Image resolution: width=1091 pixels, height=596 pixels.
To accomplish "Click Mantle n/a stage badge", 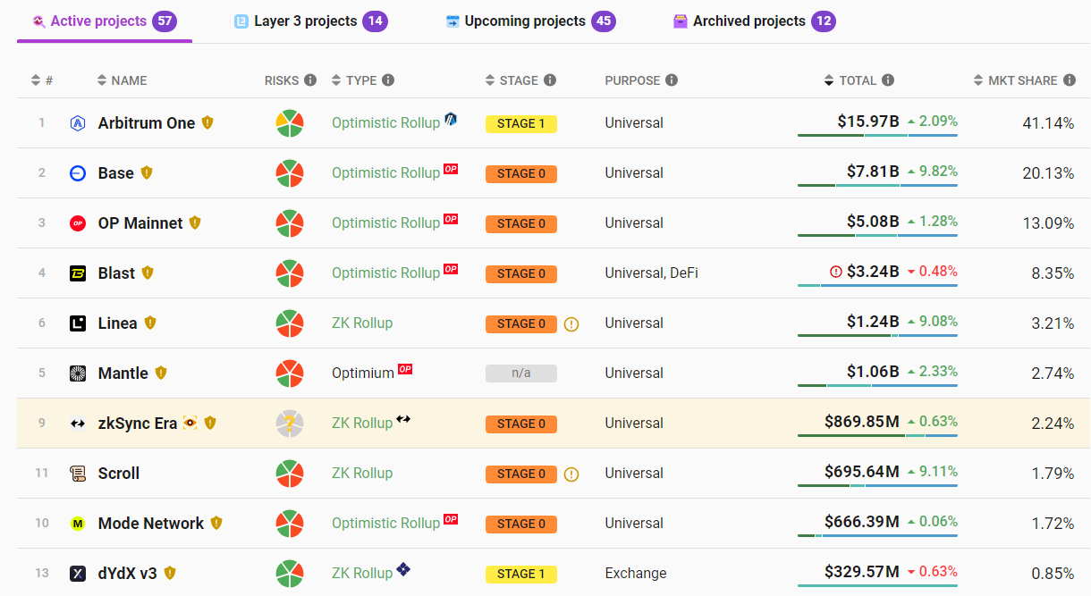I will click(521, 374).
